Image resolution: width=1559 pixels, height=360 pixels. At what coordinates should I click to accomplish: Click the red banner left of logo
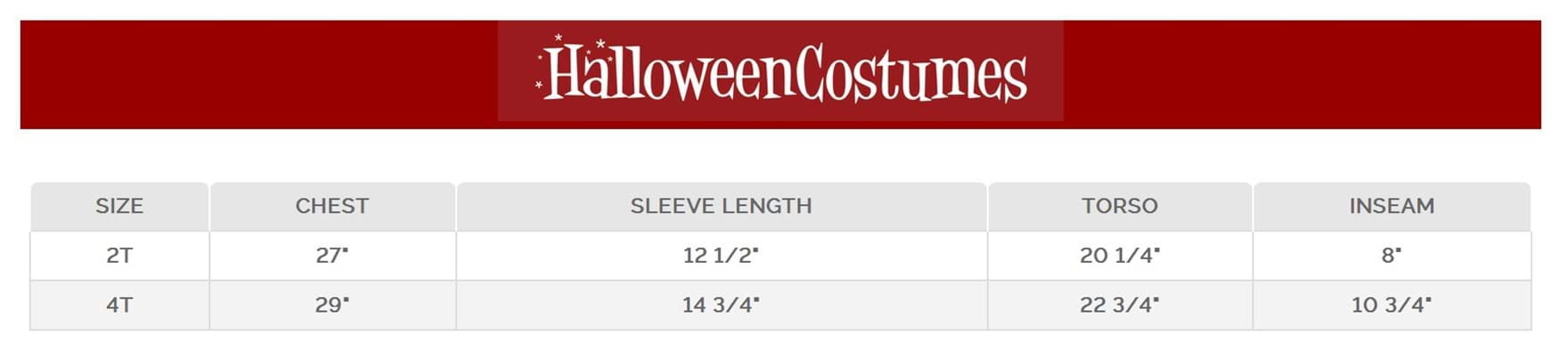click(259, 75)
